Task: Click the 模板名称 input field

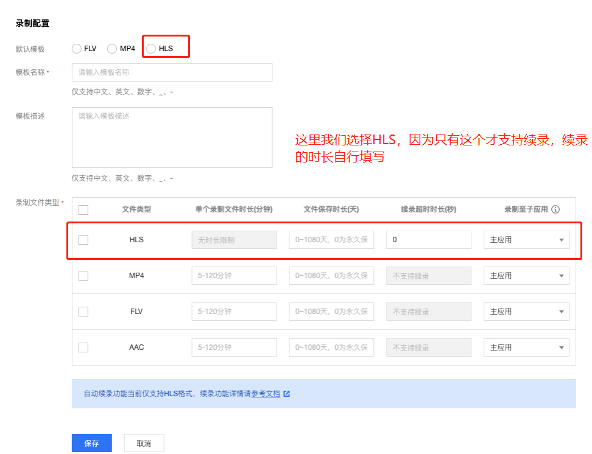Action: coord(172,72)
